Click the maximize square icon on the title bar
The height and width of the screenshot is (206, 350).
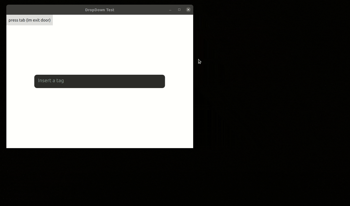179,10
